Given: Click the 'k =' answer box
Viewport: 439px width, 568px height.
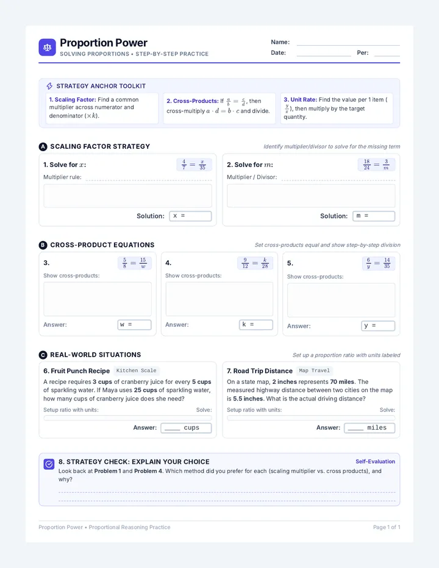Looking at the screenshot, I should tap(256, 325).
